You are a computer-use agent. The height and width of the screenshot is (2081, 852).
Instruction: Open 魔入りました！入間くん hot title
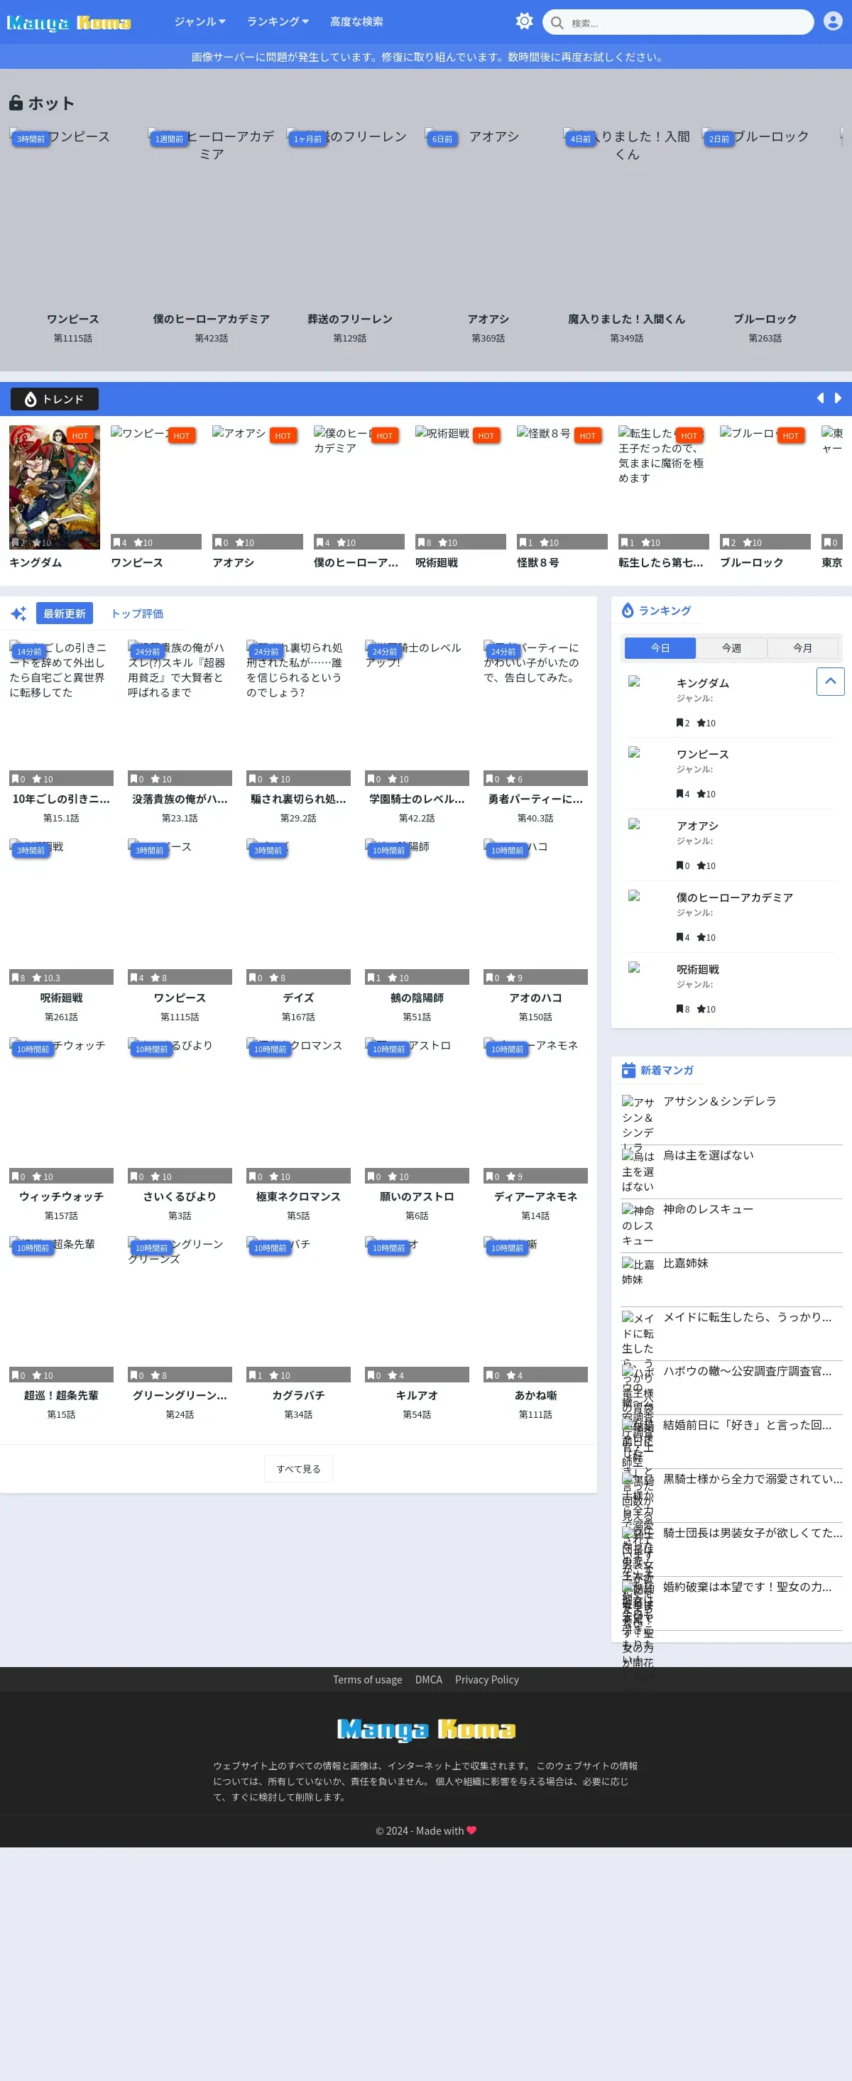(x=627, y=319)
